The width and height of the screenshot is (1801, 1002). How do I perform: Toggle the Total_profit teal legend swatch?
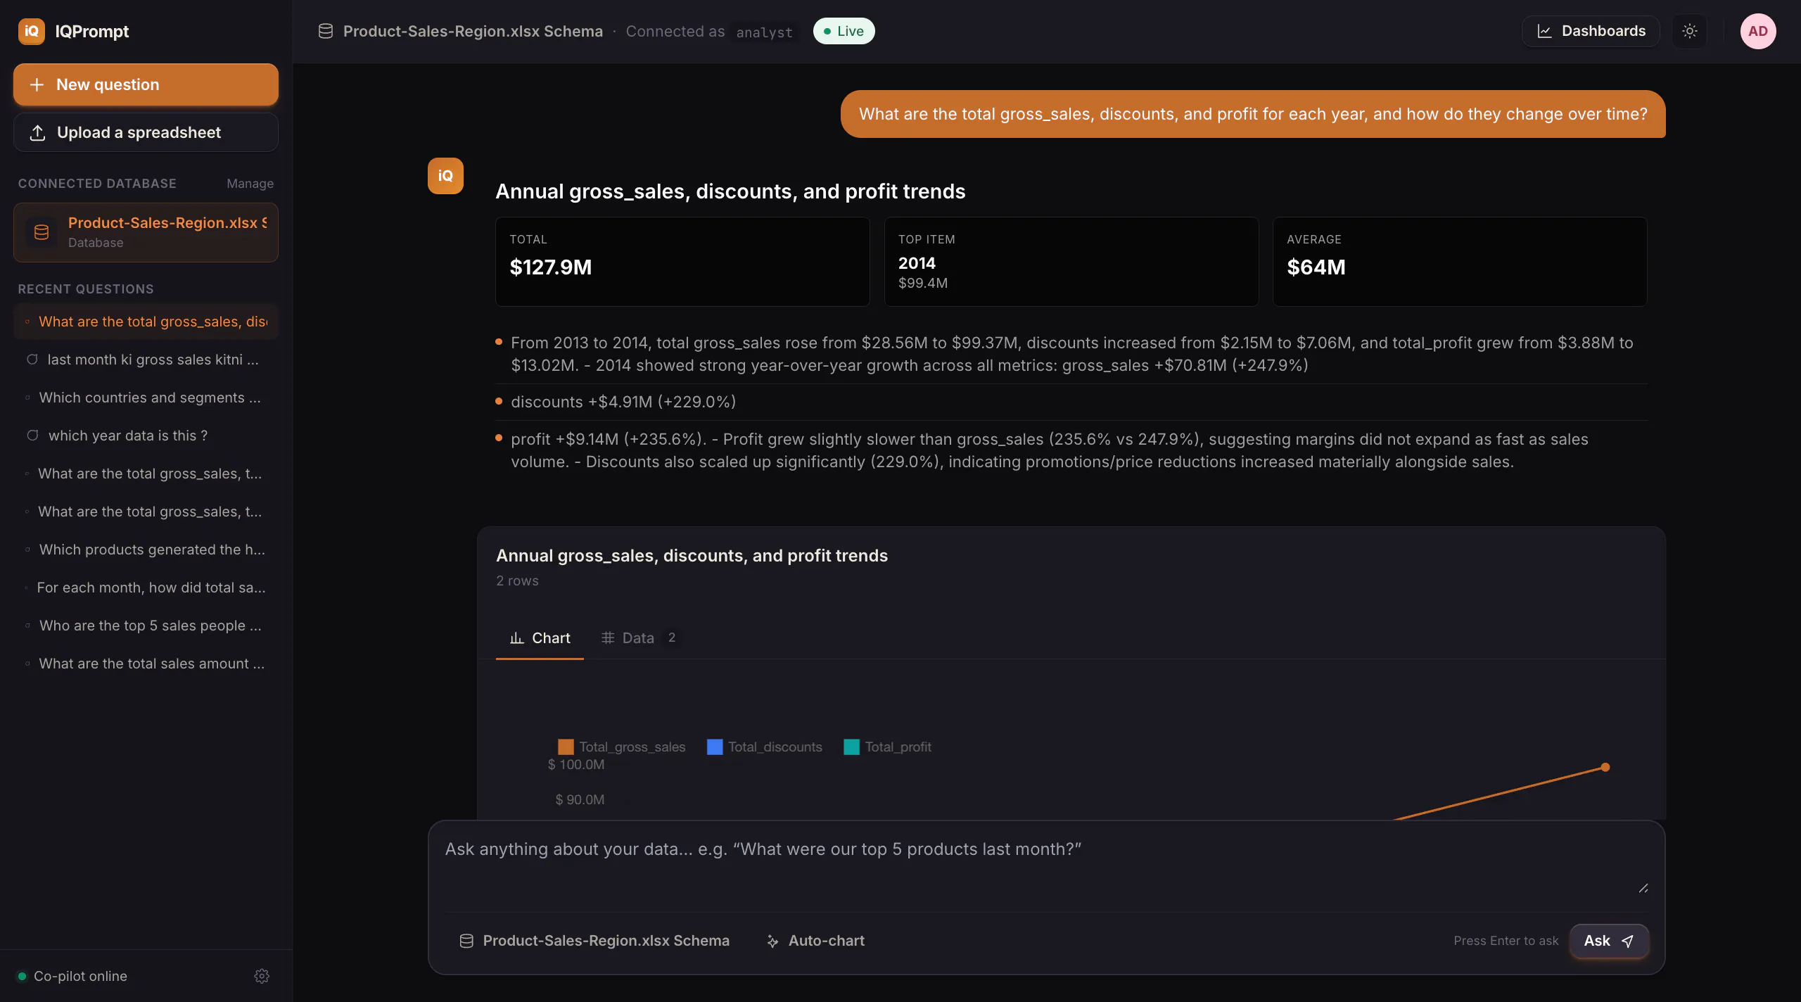851,747
